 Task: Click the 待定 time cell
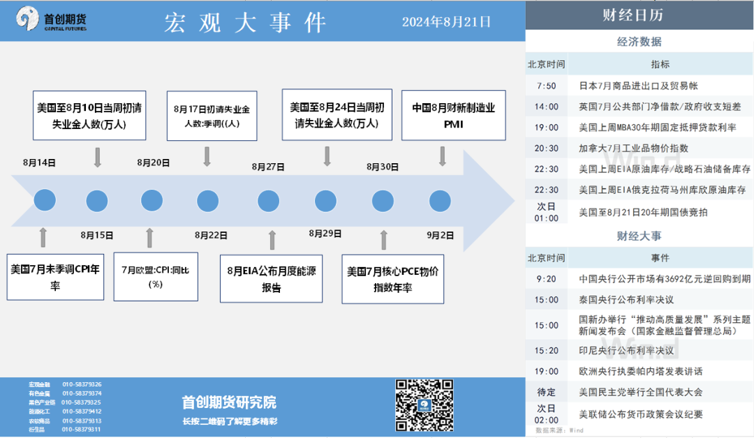point(546,393)
